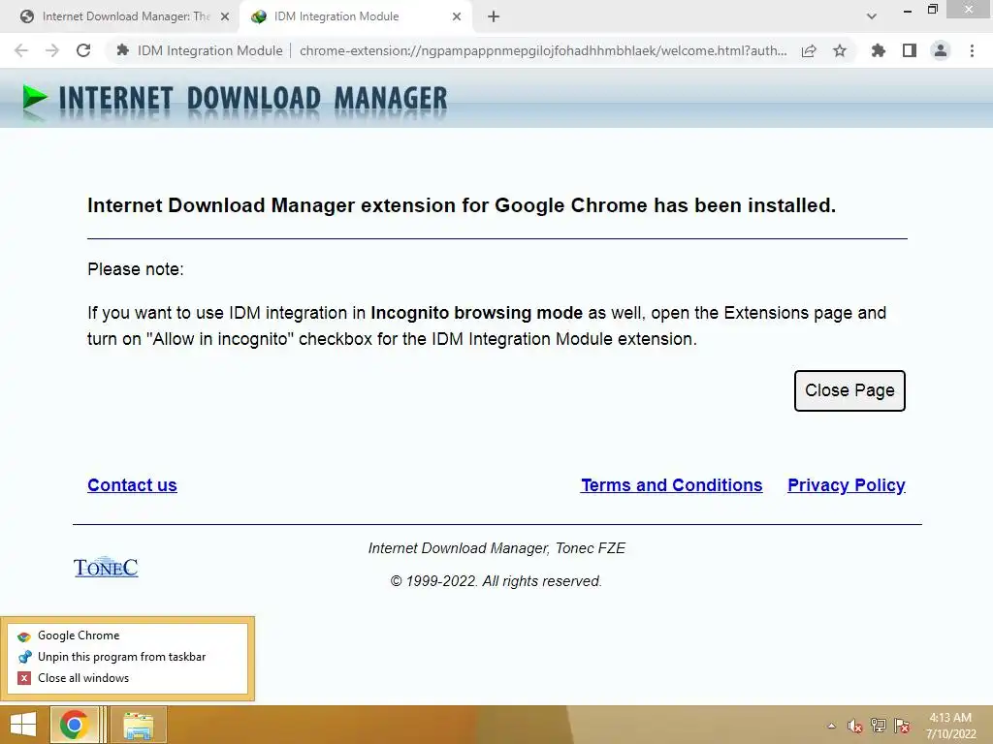Click the chrome-extension URL address field

point(543,50)
